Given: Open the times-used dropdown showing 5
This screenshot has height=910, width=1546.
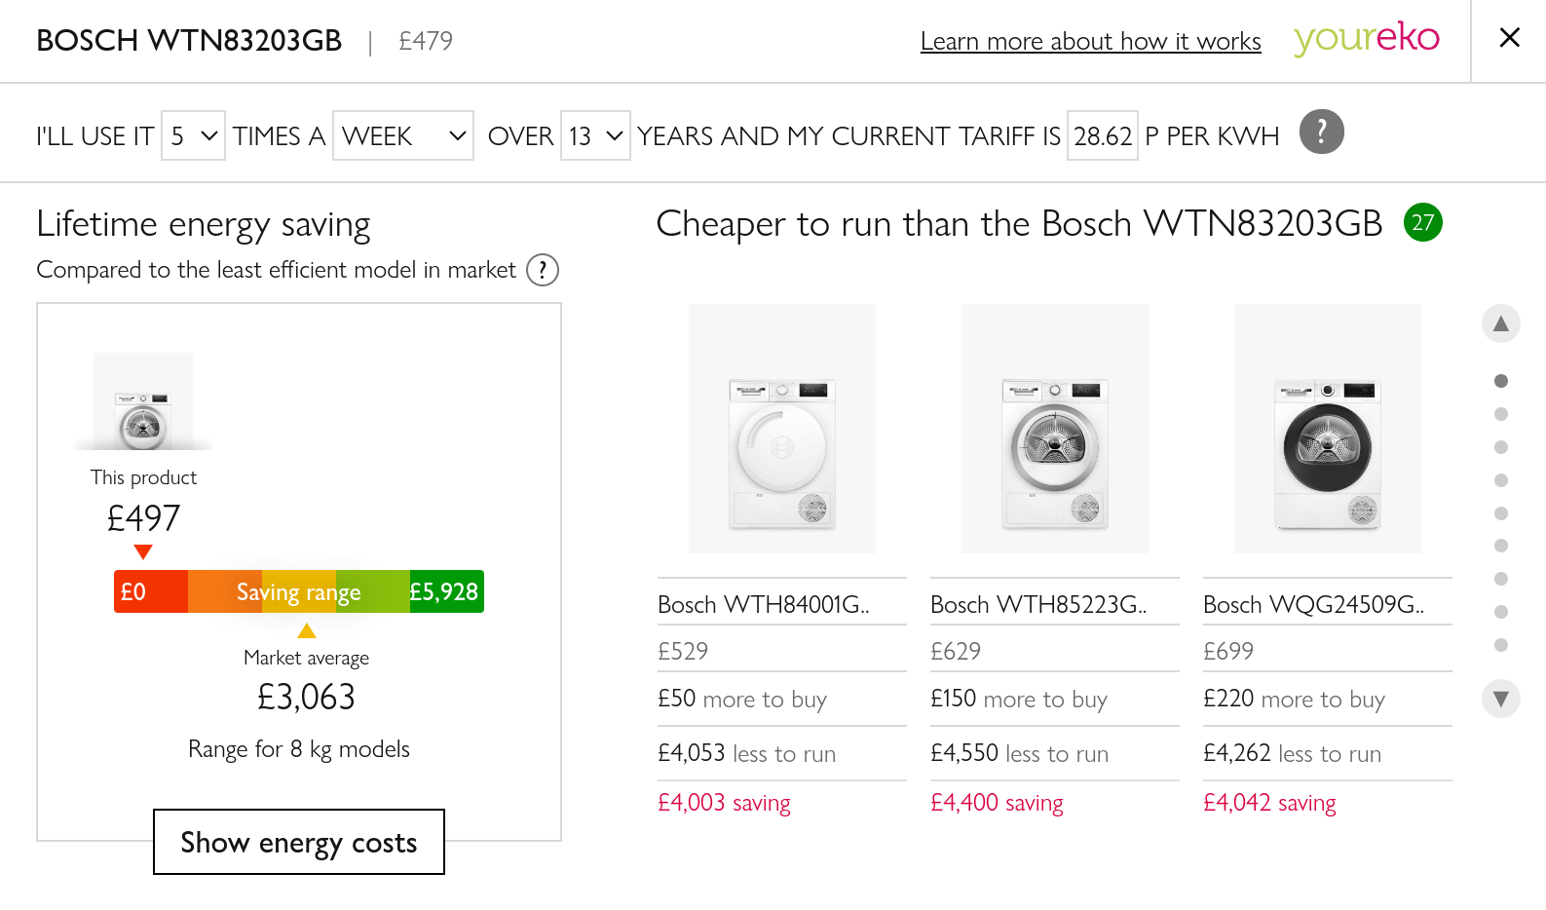Looking at the screenshot, I should 193,135.
